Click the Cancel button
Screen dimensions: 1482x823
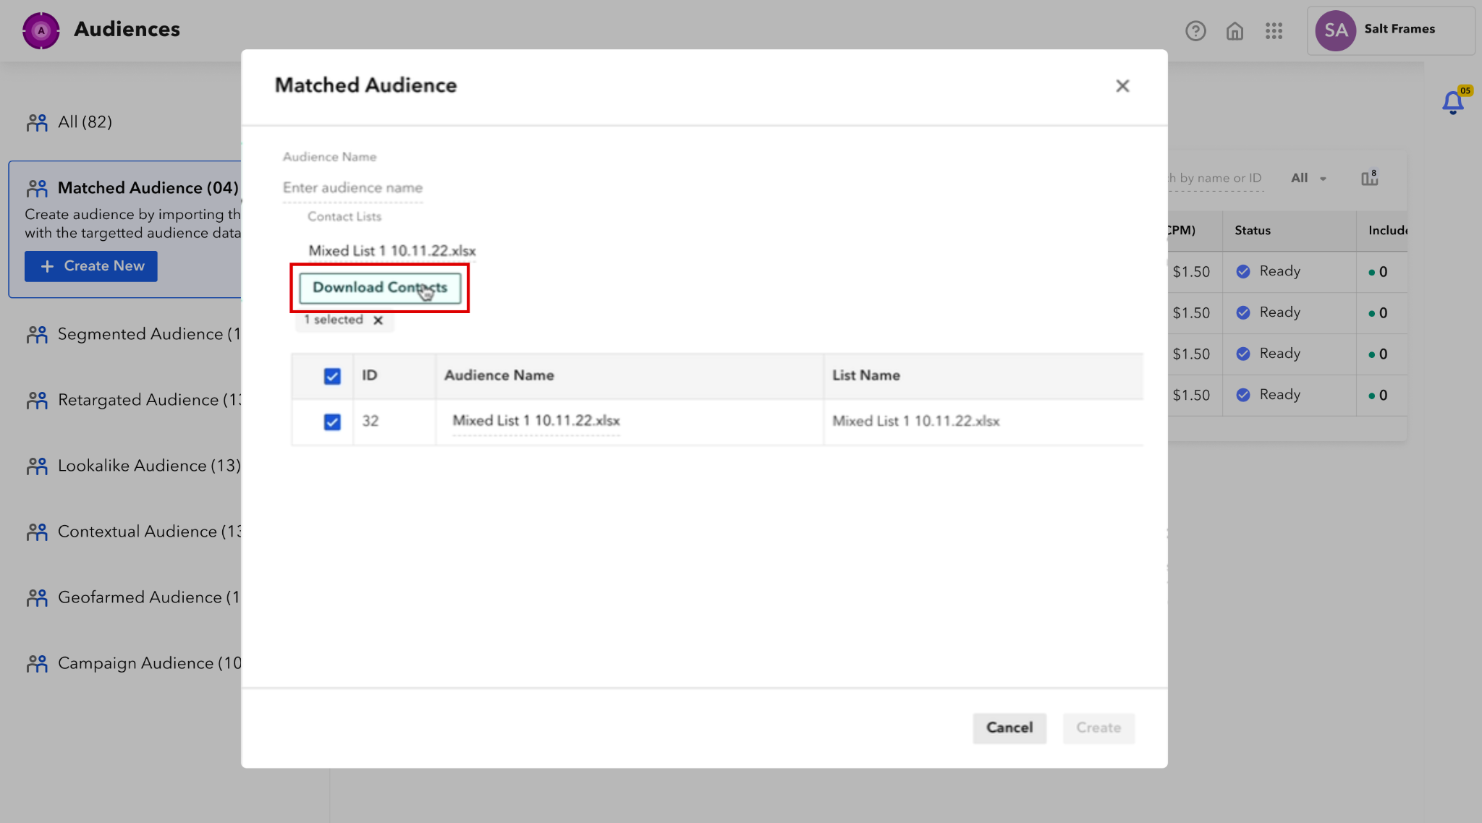1009,728
